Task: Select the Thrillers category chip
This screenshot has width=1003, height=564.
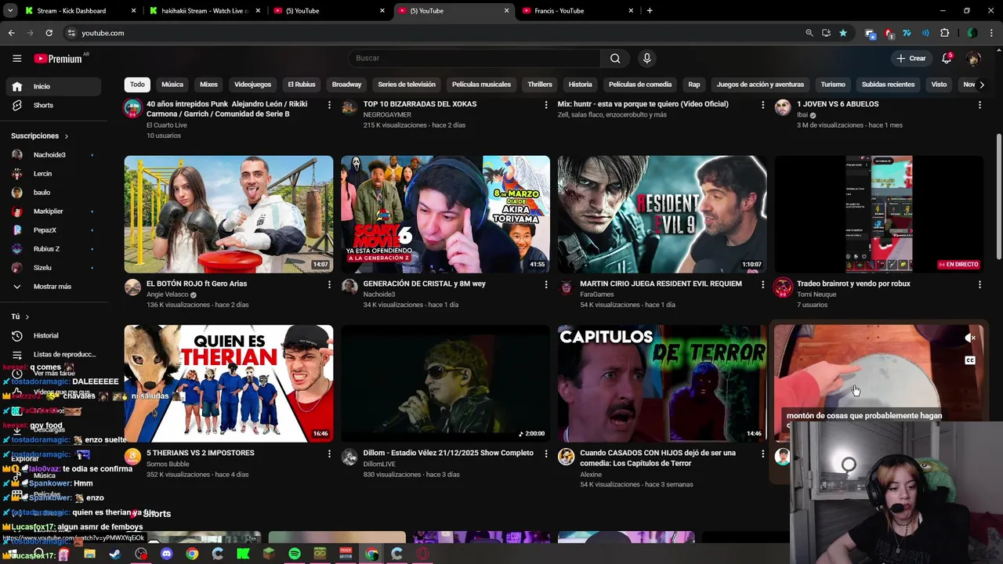Action: pyautogui.click(x=540, y=85)
